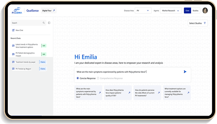Open the Digital Tour button
Image resolution: width=217 pixels, height=124 pixels.
49,10
